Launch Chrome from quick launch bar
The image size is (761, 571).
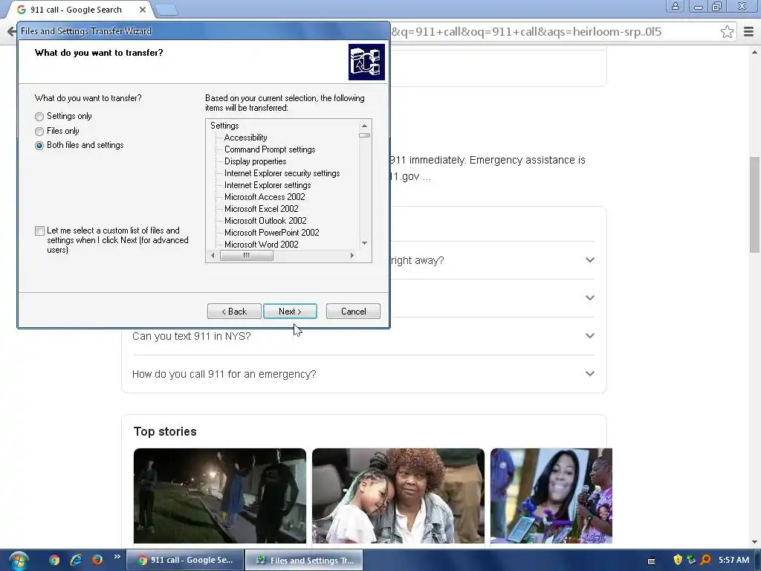point(54,560)
